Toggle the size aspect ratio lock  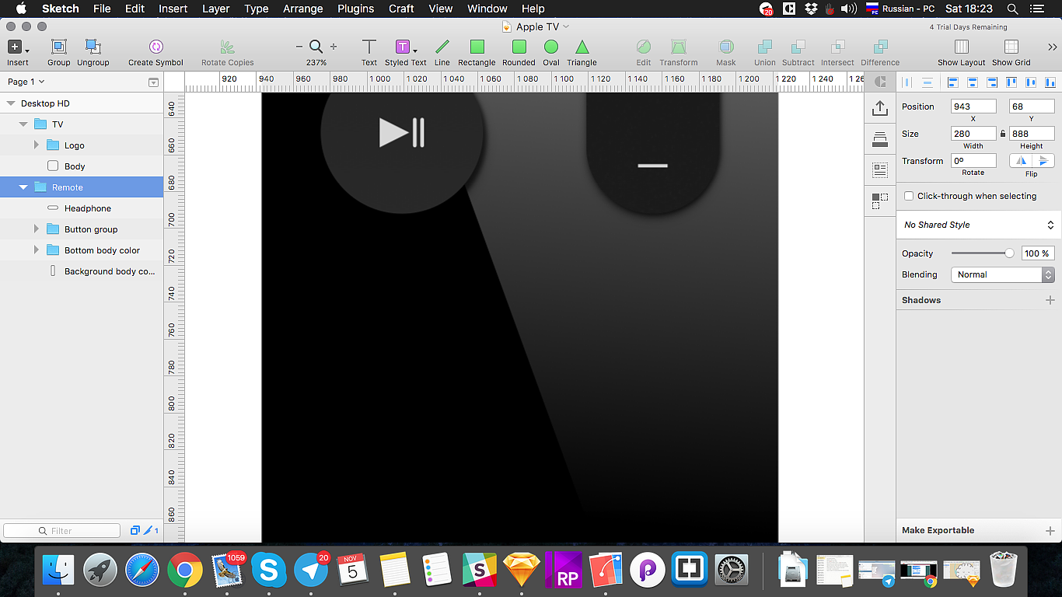click(x=1003, y=134)
